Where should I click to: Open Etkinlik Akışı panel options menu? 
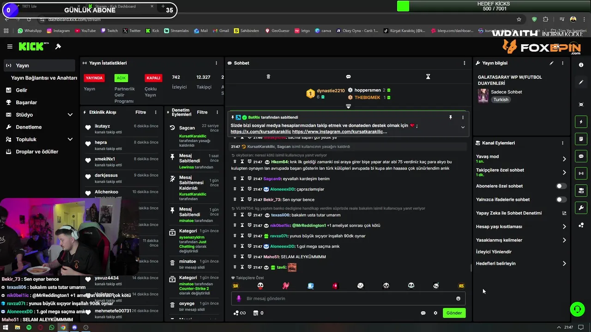click(x=156, y=113)
